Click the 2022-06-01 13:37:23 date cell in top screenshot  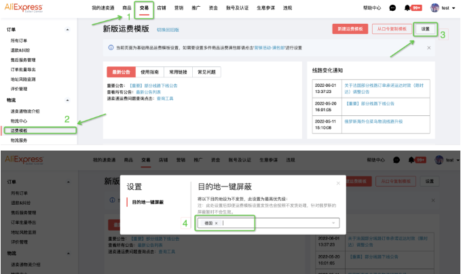click(327, 88)
